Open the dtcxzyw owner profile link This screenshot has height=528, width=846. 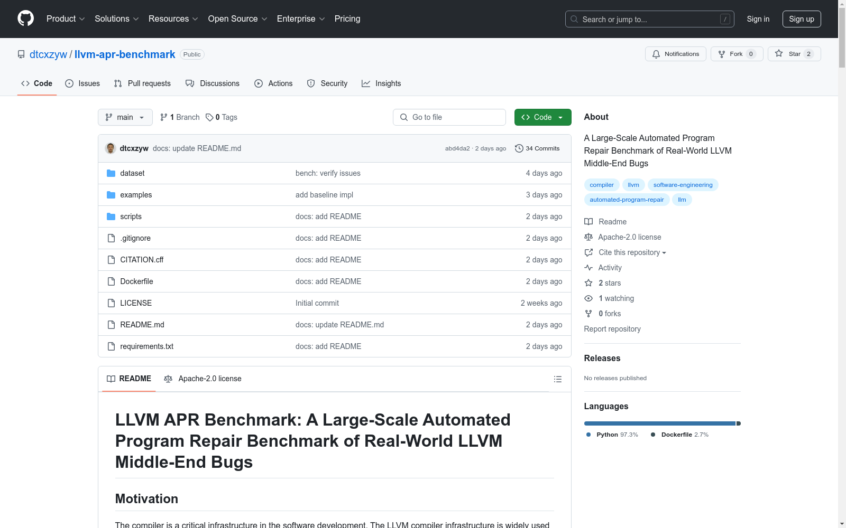pos(48,54)
